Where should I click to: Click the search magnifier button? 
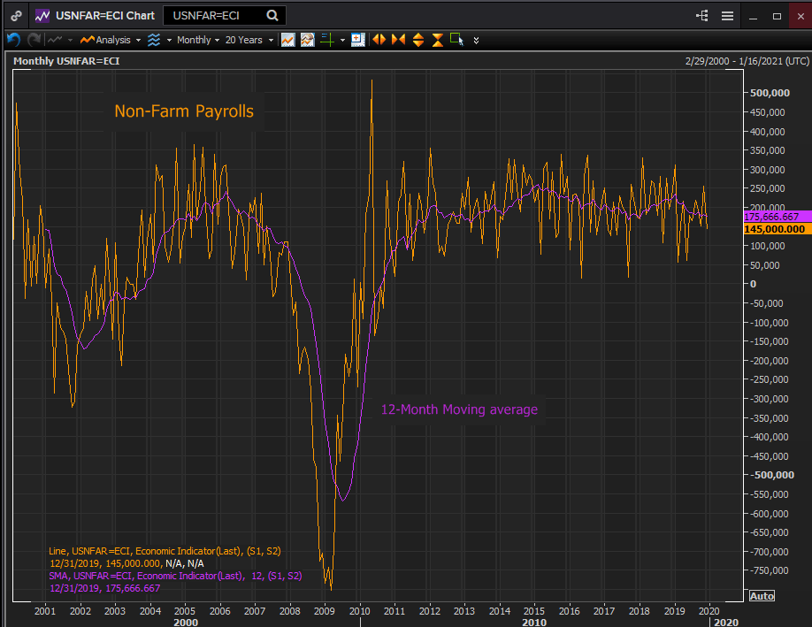pos(272,16)
